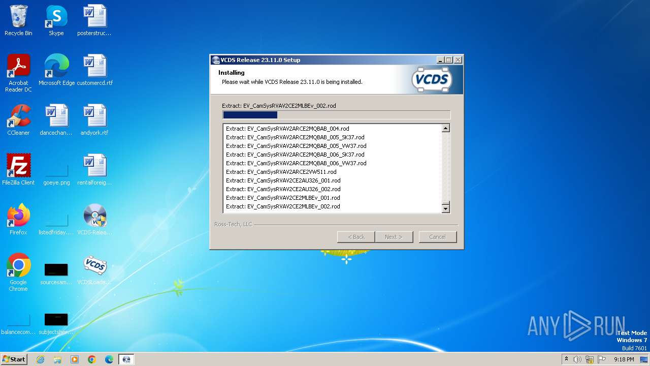
Task: Click the Back button in the installer
Action: (356, 237)
